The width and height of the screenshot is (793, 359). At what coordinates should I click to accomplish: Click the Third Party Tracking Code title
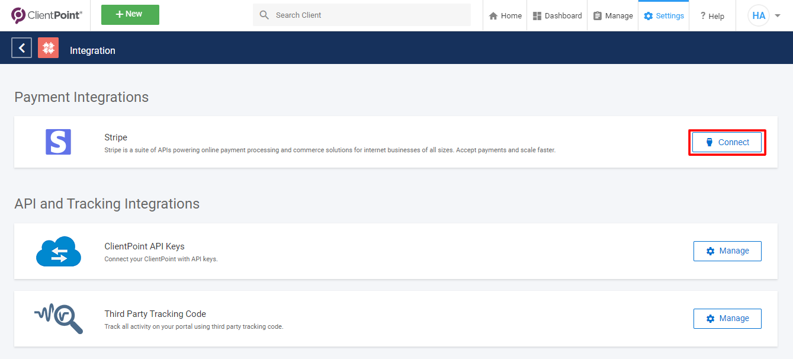tap(155, 314)
